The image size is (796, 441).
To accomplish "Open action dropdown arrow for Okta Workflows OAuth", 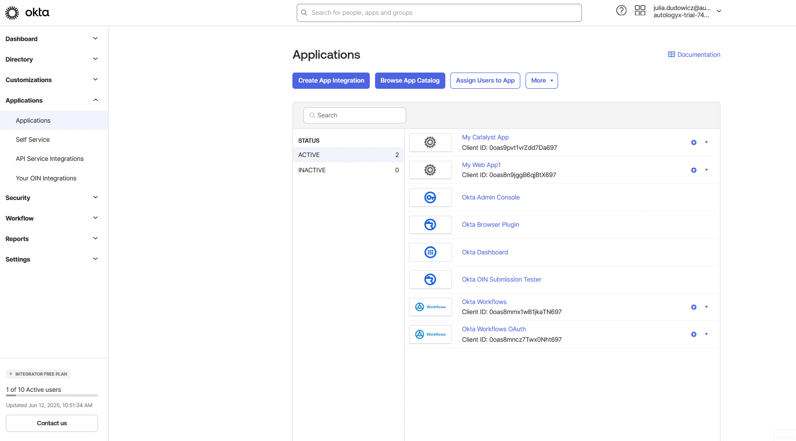I will (706, 334).
